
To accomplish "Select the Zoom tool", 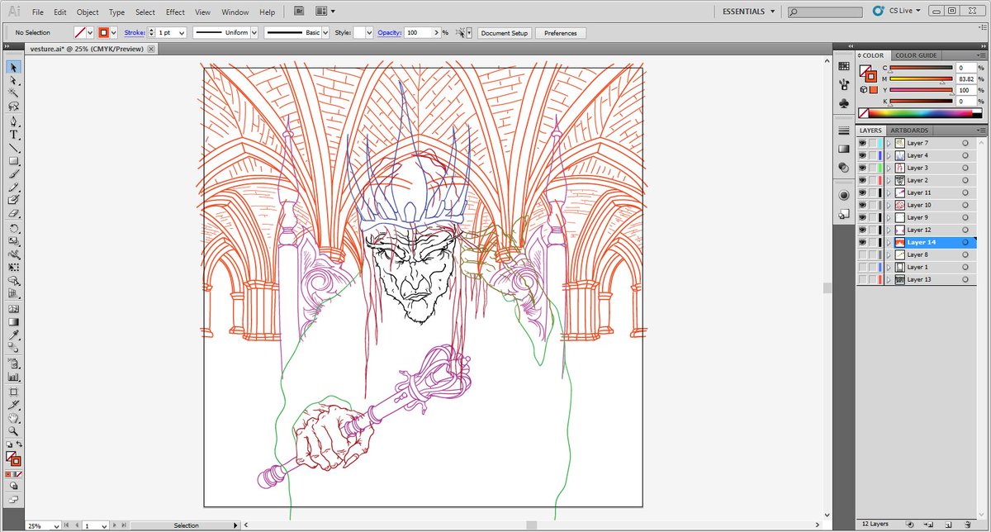I will 14,430.
